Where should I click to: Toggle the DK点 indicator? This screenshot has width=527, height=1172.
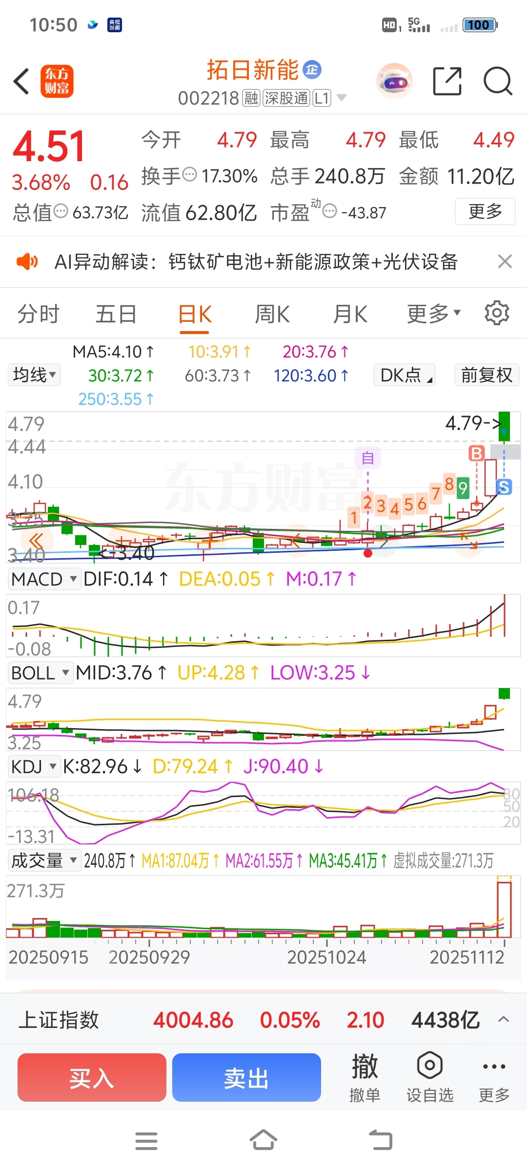(x=405, y=375)
